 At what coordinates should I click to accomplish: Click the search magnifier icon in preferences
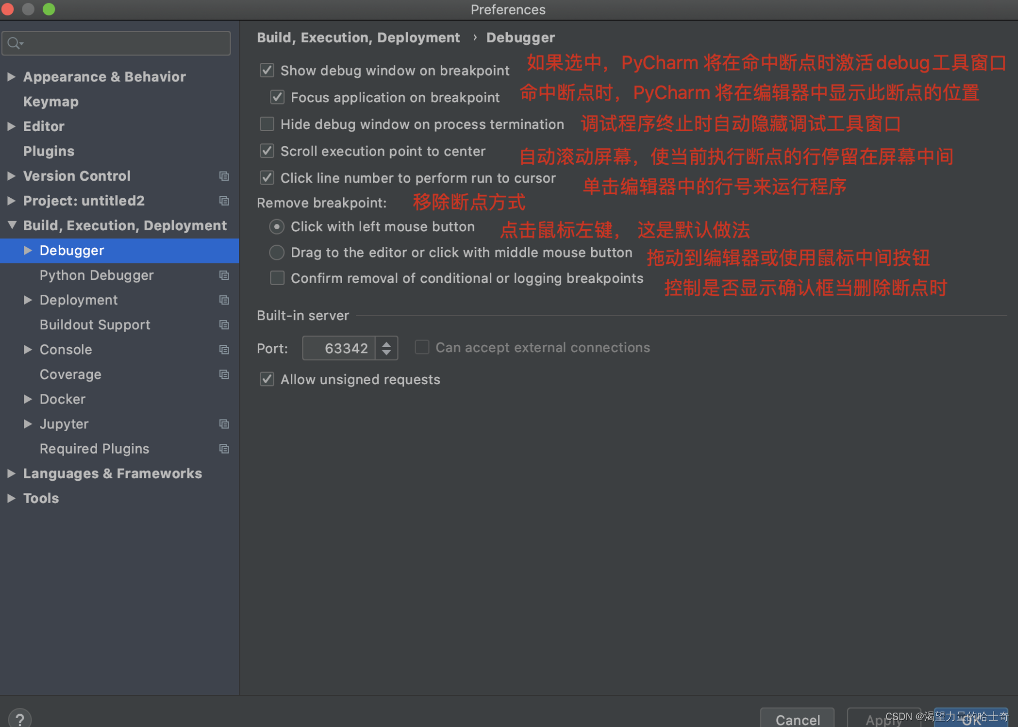click(15, 43)
